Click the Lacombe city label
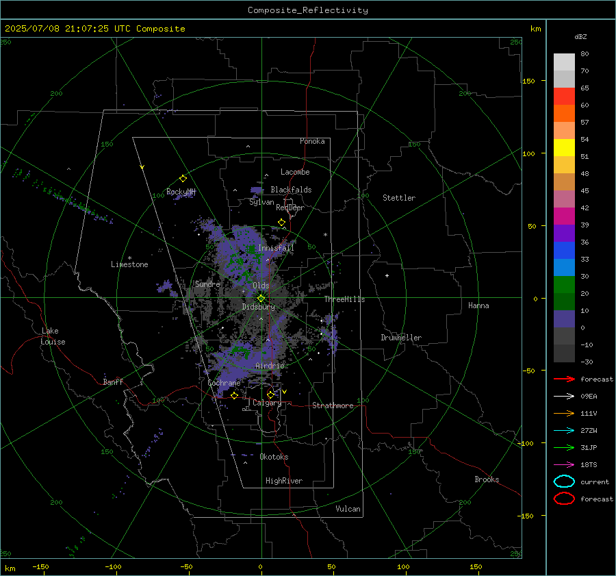The width and height of the screenshot is (616, 576). pyautogui.click(x=295, y=172)
